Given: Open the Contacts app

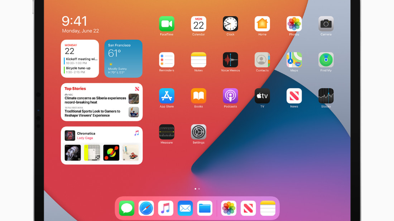Looking at the screenshot, I should [x=262, y=60].
